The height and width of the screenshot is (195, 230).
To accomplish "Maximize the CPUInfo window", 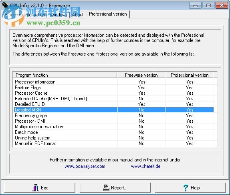I will [x=208, y=6].
